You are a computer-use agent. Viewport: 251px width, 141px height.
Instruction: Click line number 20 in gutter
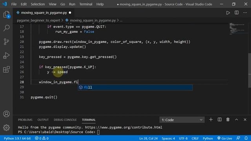(22, 42)
